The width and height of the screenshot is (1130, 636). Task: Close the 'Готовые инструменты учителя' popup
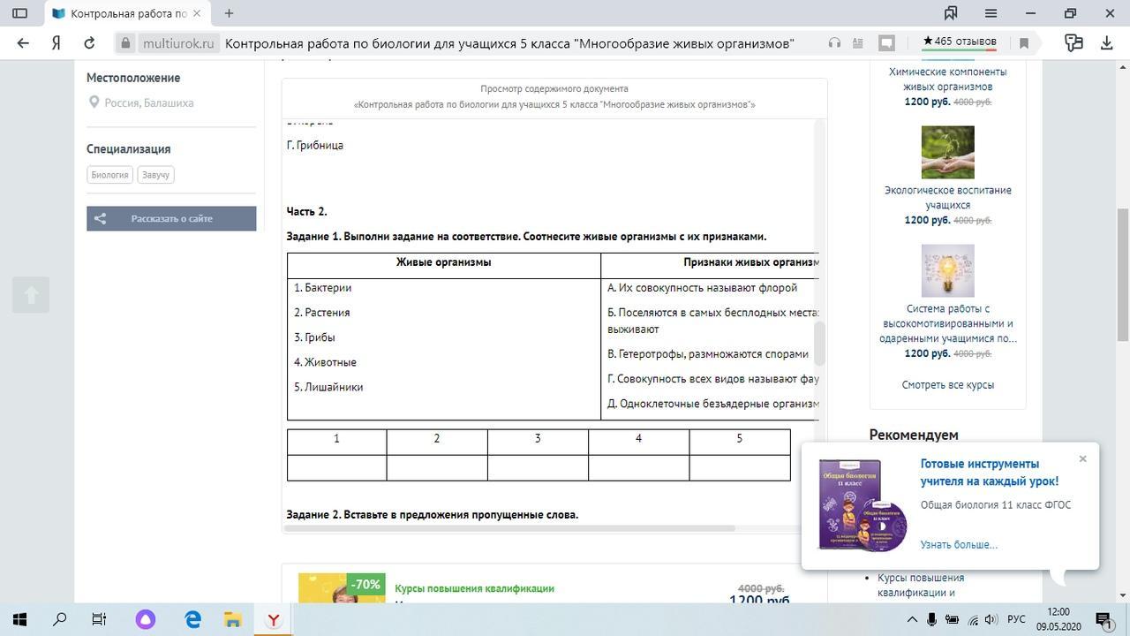tap(1083, 458)
